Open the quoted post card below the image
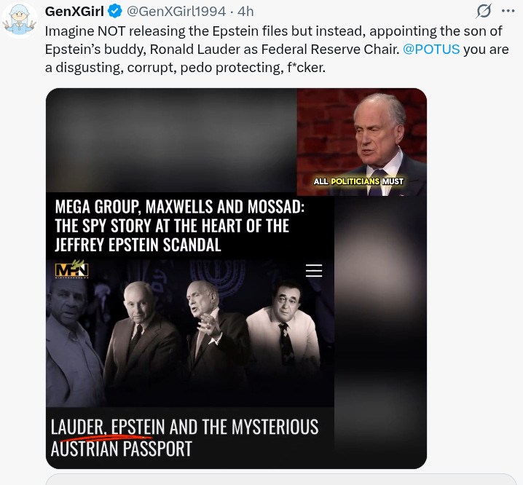This screenshot has height=485, width=523. [x=281, y=479]
